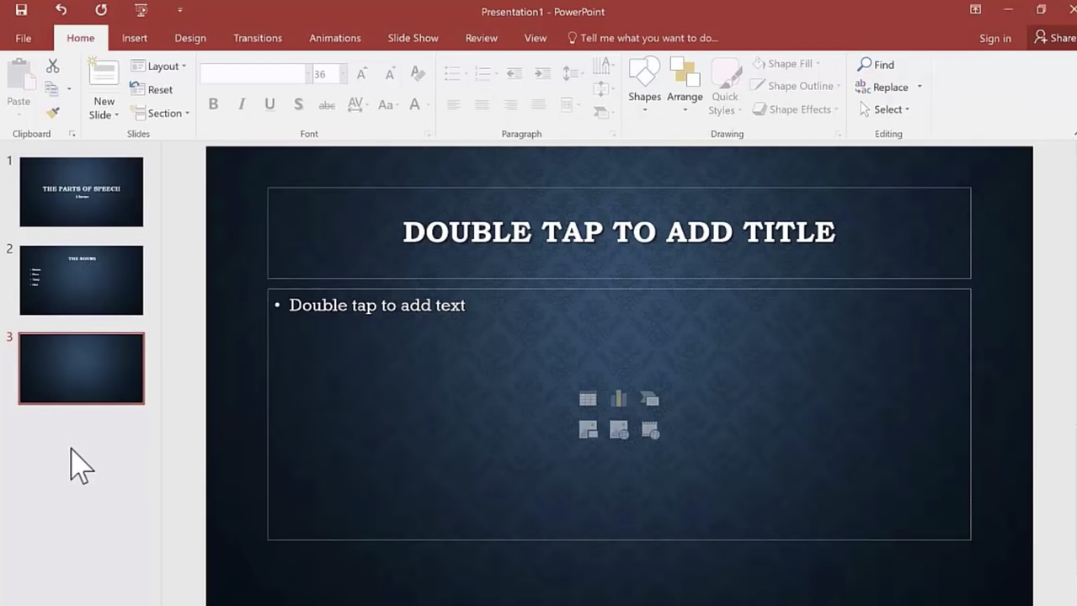Toggle Bold formatting
This screenshot has height=606, width=1077.
[213, 104]
